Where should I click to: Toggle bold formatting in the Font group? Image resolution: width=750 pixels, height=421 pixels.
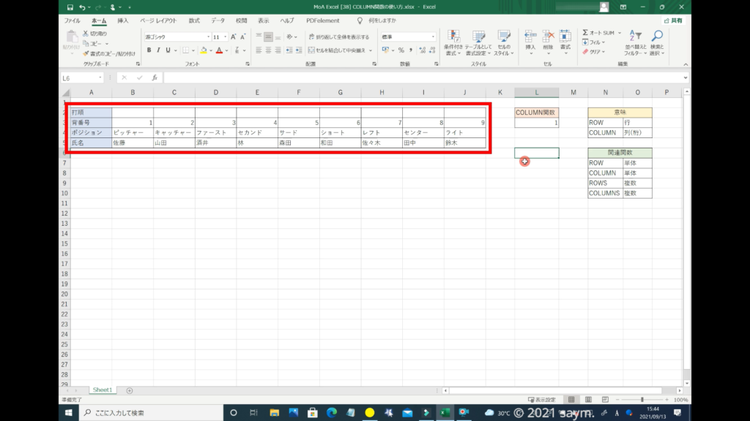149,50
